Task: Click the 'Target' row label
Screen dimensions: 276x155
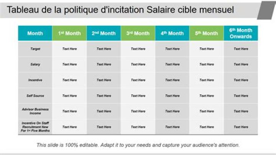Action: [x=35, y=49]
